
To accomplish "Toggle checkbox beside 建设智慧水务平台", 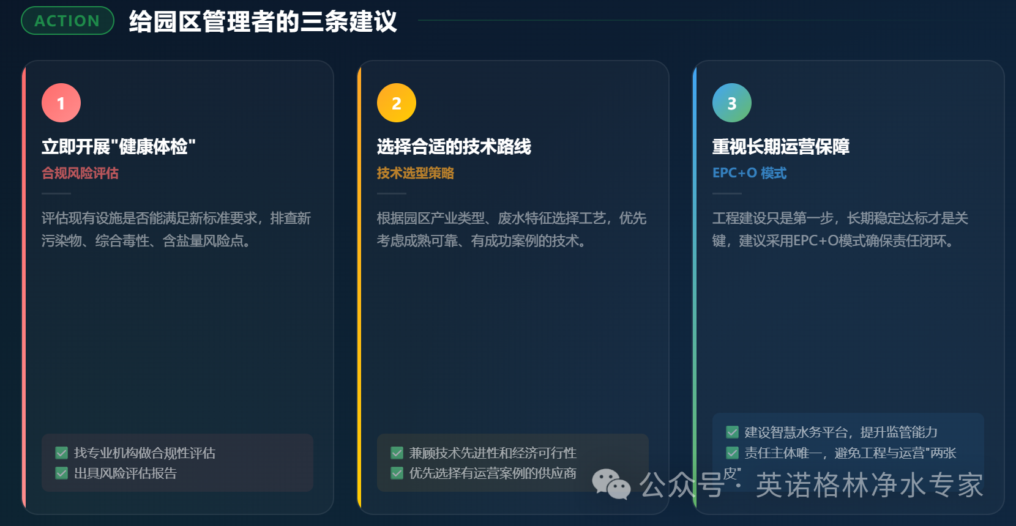I will [732, 432].
